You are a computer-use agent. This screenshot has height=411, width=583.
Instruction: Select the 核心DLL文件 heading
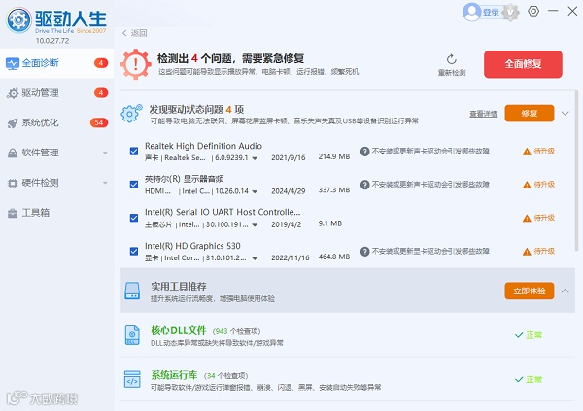(179, 330)
